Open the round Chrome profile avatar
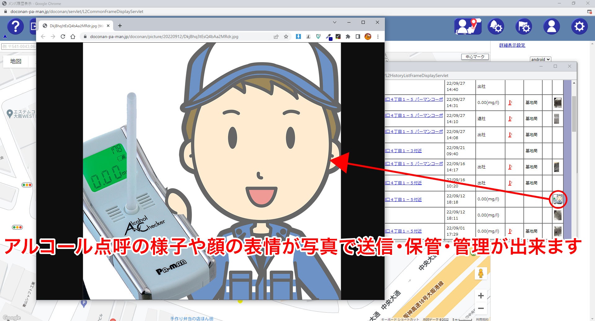Viewport: 595px width, 321px height. (368, 36)
